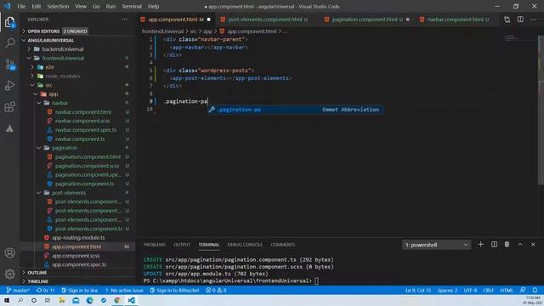The width and height of the screenshot is (544, 306).
Task: Change CRLF end of line sequence
Action: click(x=488, y=291)
